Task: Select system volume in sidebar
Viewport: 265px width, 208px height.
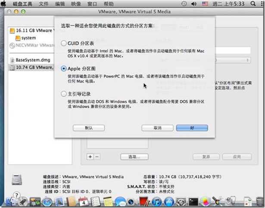Action: (32, 38)
